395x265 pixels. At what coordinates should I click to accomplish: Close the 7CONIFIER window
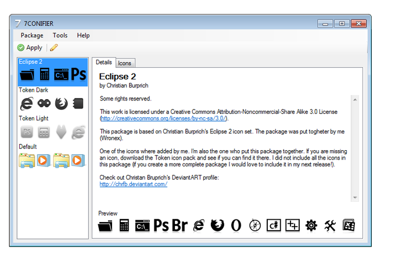tap(359, 24)
